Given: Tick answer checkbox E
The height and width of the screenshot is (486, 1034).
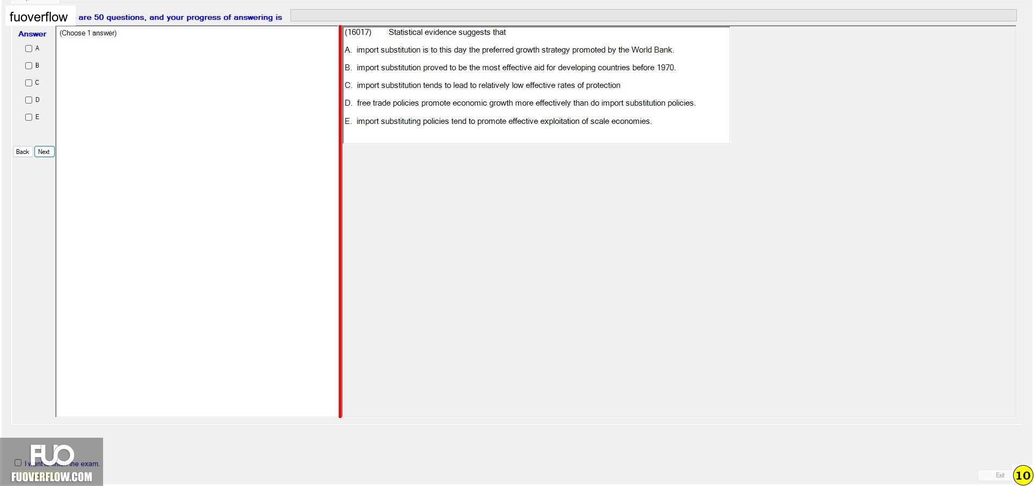Looking at the screenshot, I should [x=28, y=117].
